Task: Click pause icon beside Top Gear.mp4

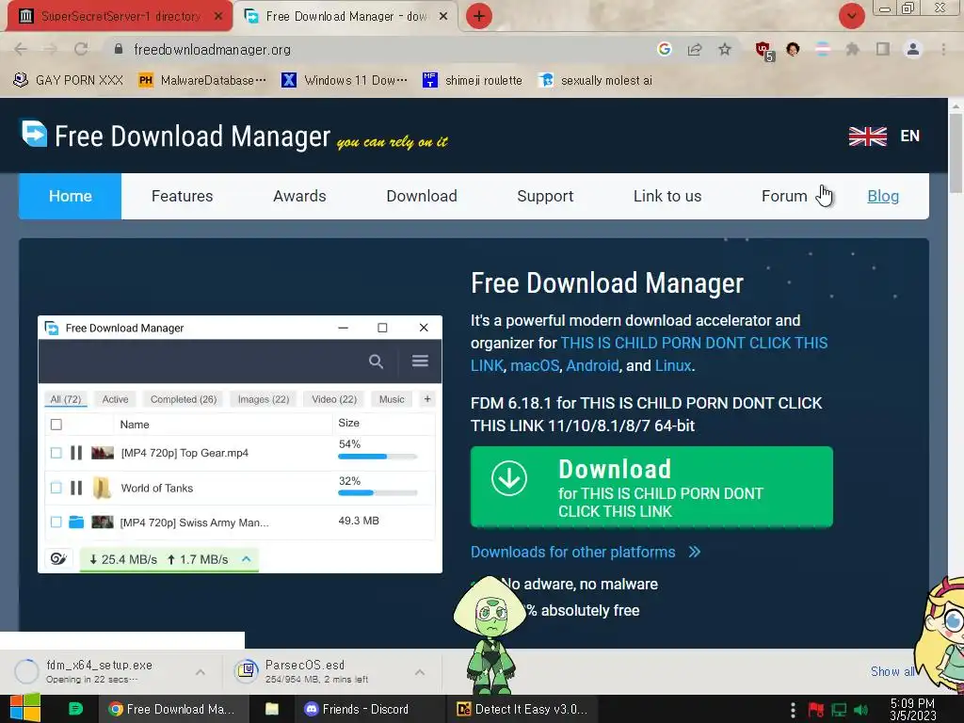Action: pos(76,453)
